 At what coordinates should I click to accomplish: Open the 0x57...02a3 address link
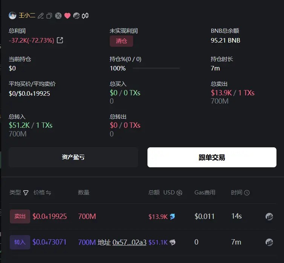click(129, 242)
